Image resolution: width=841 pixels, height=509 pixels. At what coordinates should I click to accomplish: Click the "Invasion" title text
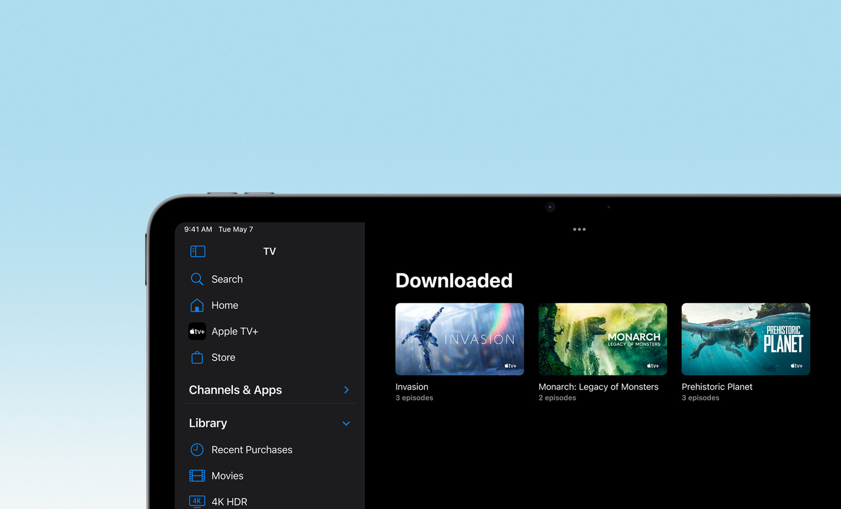(x=412, y=387)
